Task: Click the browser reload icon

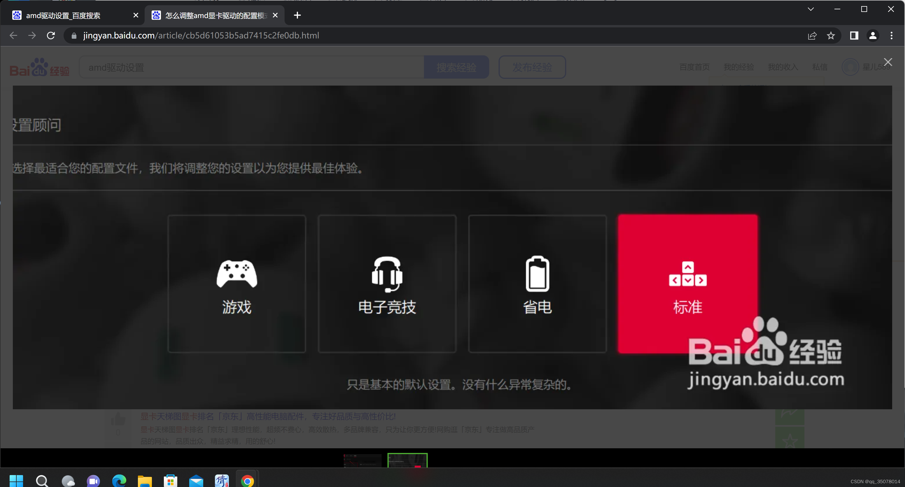Action: 51,36
